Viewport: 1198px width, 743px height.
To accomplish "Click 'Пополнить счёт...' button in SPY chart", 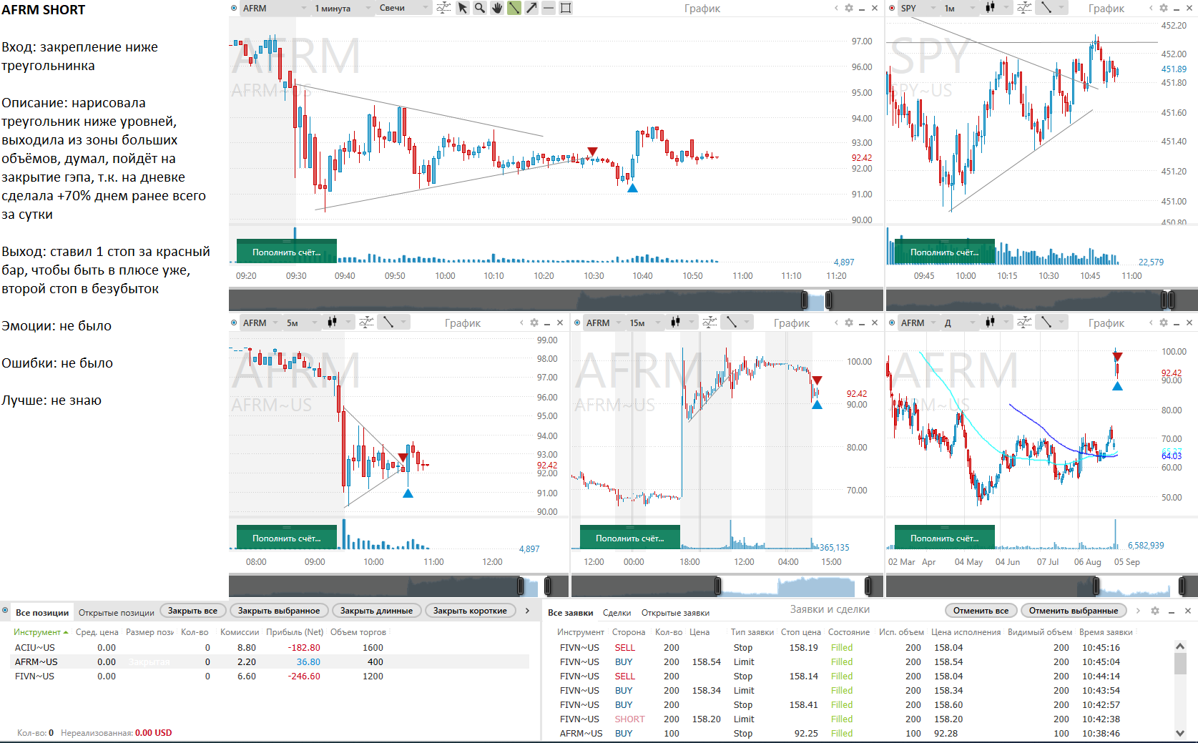I will 944,252.
